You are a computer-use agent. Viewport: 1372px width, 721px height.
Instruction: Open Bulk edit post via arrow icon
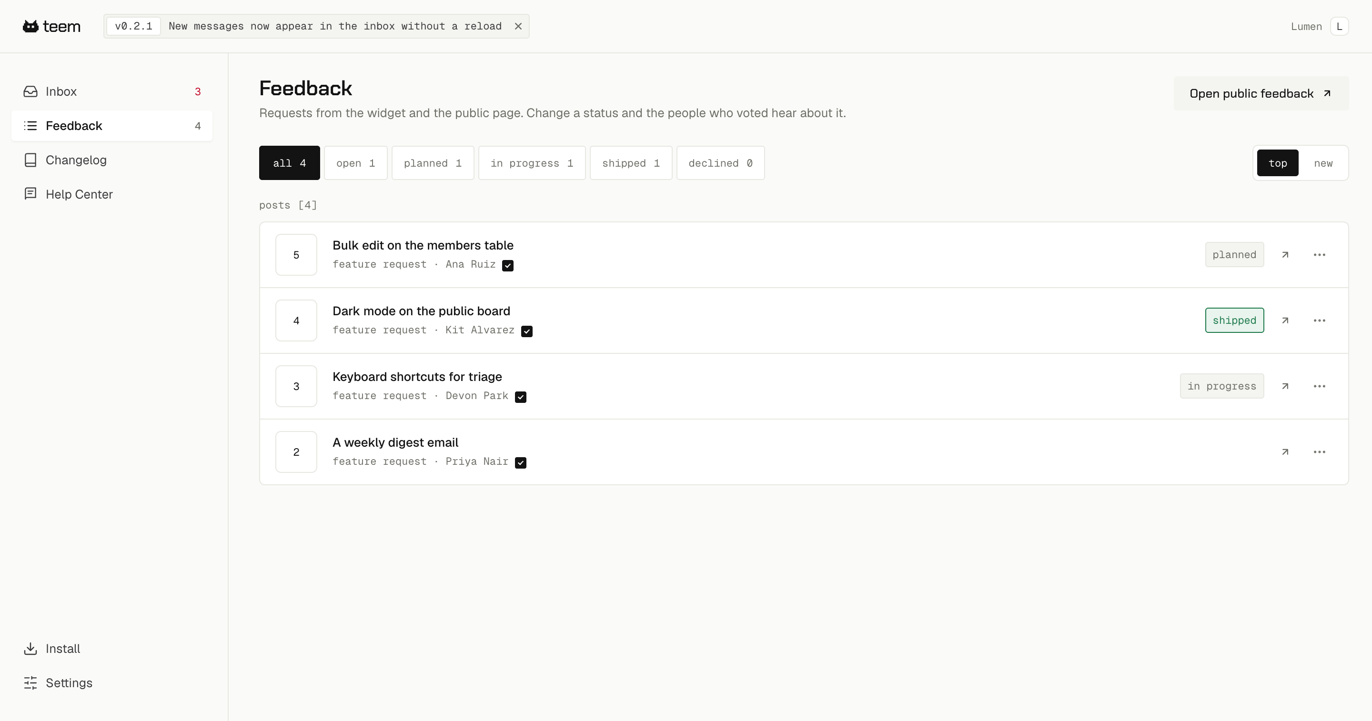click(x=1285, y=255)
